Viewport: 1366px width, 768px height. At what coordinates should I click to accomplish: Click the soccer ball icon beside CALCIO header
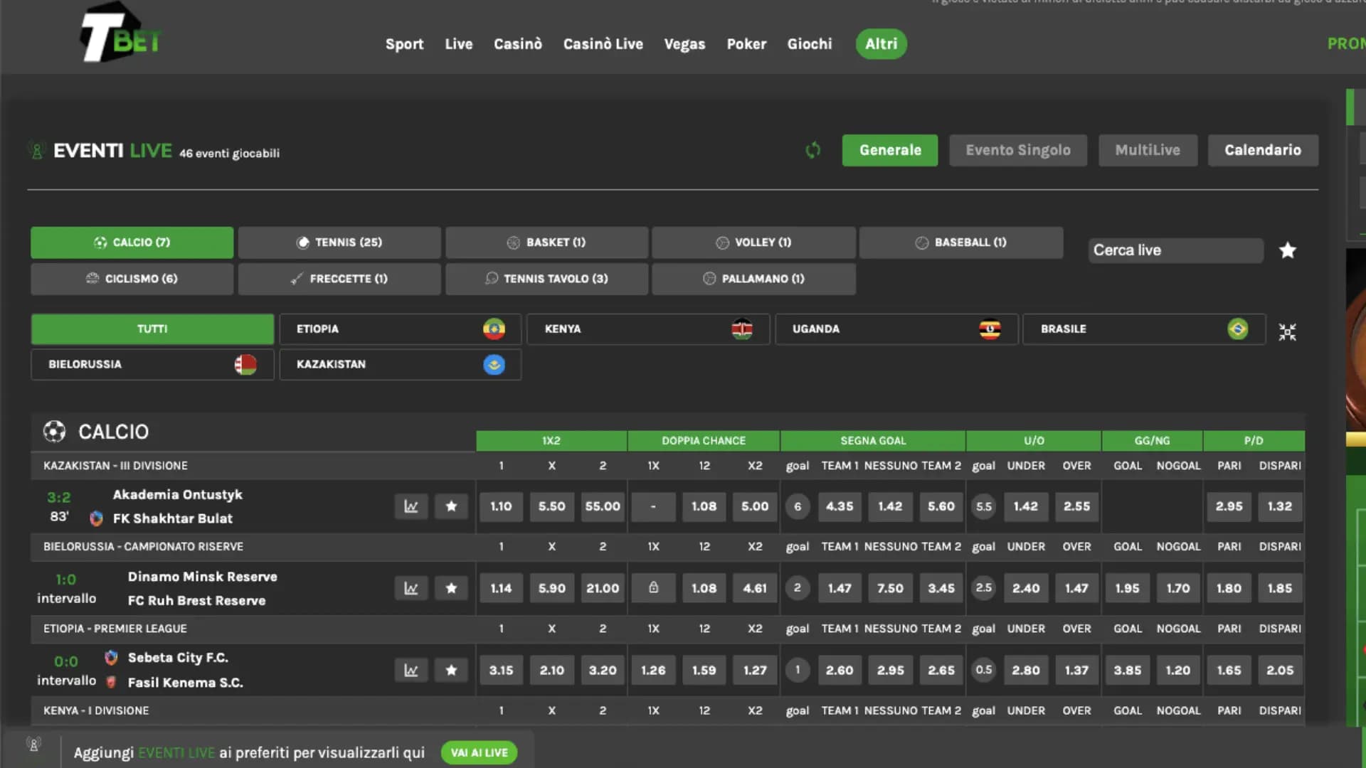click(54, 432)
